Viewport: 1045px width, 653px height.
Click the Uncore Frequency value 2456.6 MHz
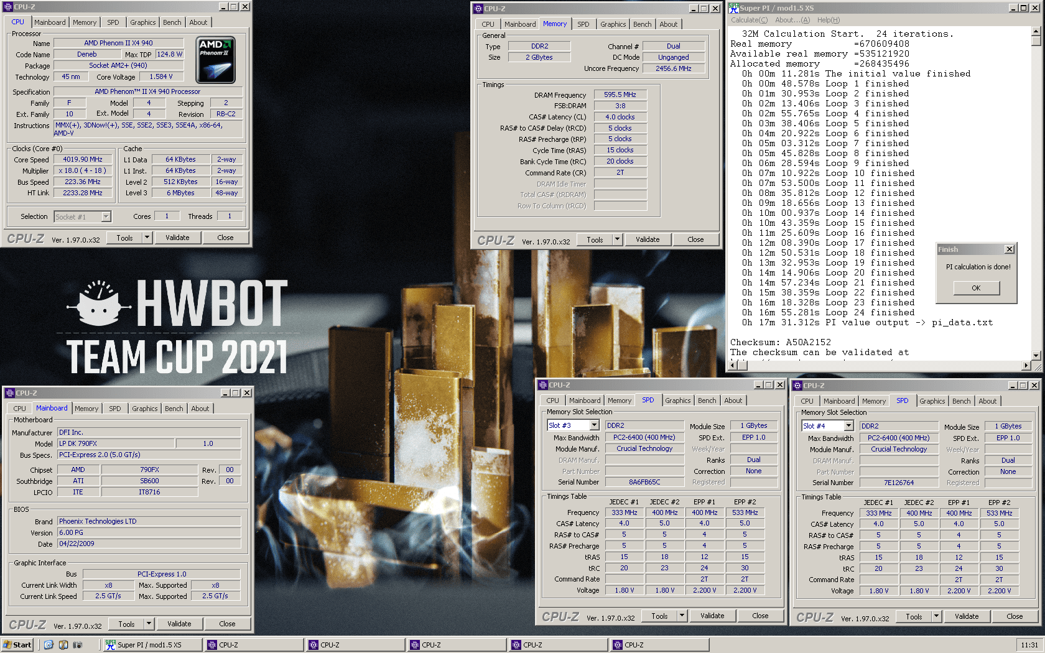(x=673, y=68)
